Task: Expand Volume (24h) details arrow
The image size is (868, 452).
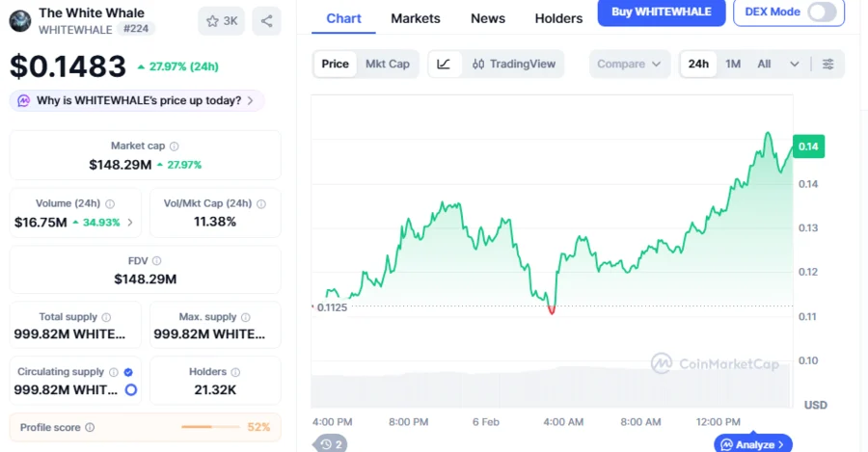Action: (130, 223)
